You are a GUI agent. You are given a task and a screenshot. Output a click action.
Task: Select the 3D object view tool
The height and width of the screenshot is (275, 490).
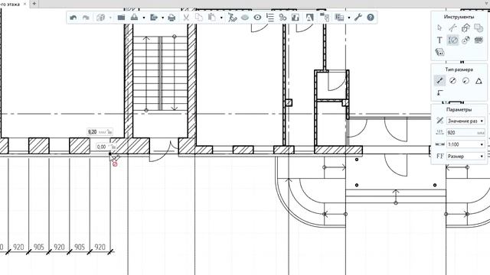[465, 27]
